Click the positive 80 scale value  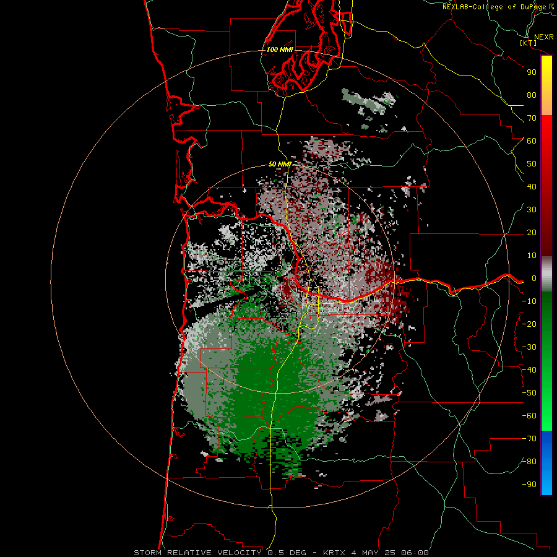(x=532, y=95)
